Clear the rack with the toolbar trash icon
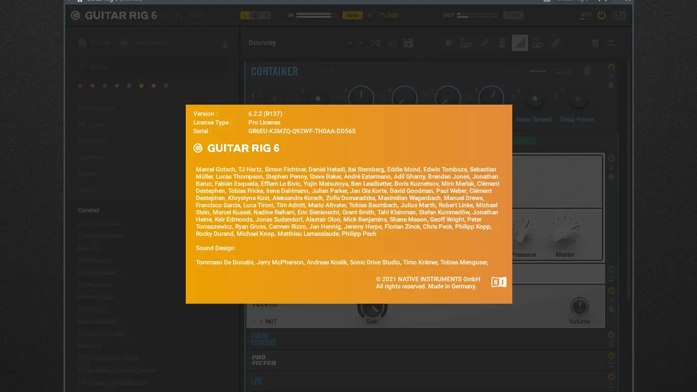Screen dimensions: 697x392 pos(595,43)
